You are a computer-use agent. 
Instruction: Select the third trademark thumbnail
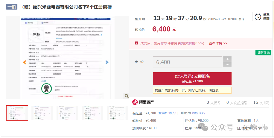point(67,113)
